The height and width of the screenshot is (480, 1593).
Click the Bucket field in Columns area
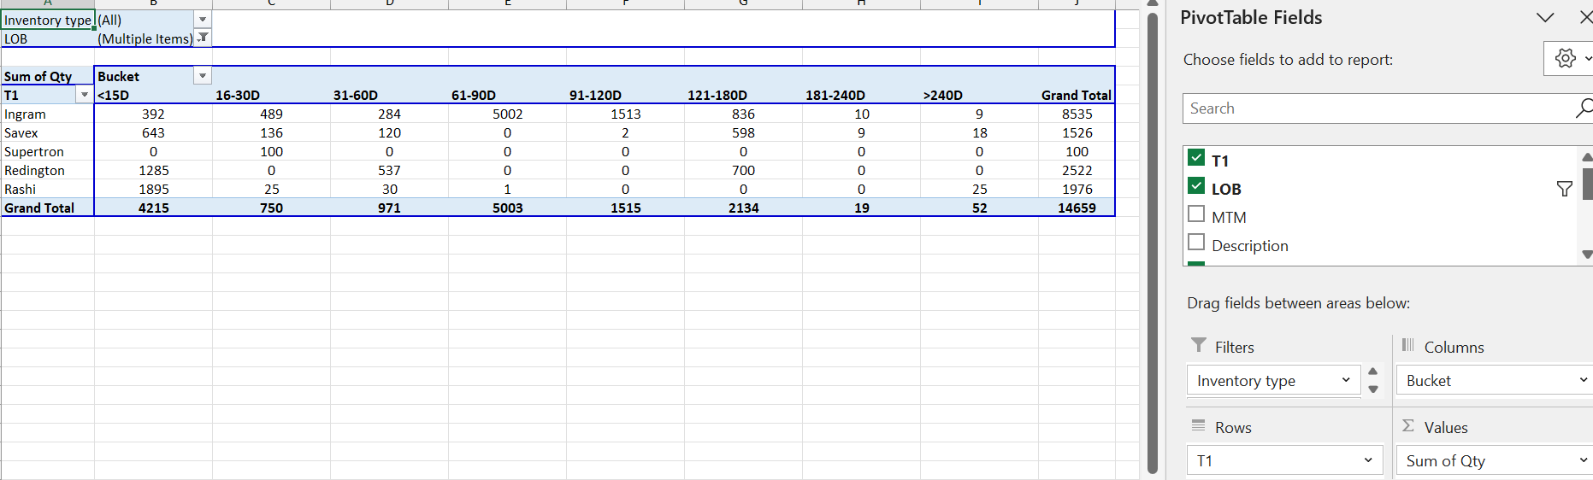[1492, 381]
